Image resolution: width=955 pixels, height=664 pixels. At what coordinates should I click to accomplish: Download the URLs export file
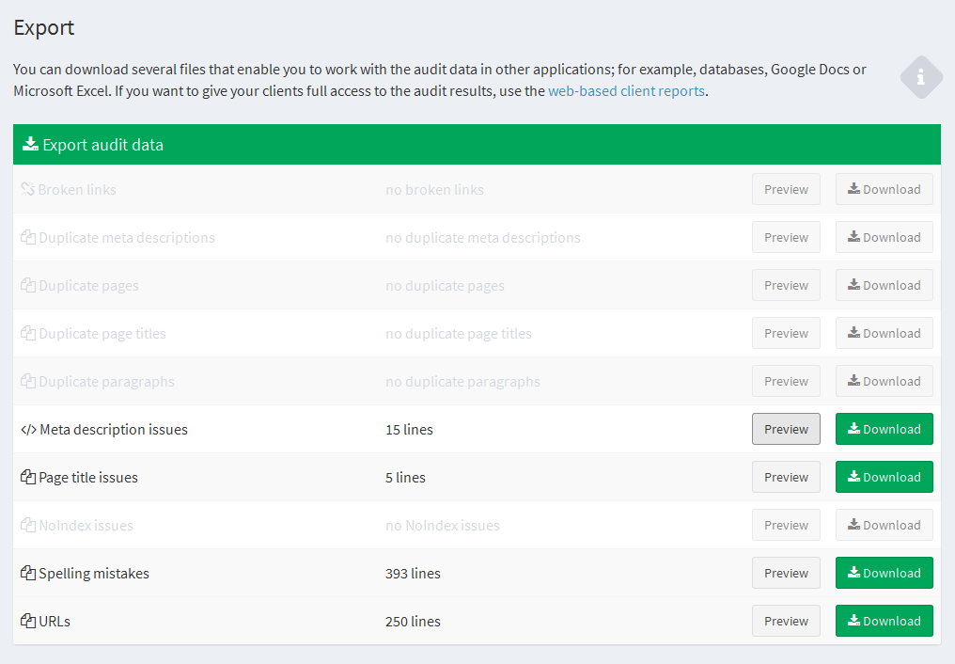click(884, 621)
